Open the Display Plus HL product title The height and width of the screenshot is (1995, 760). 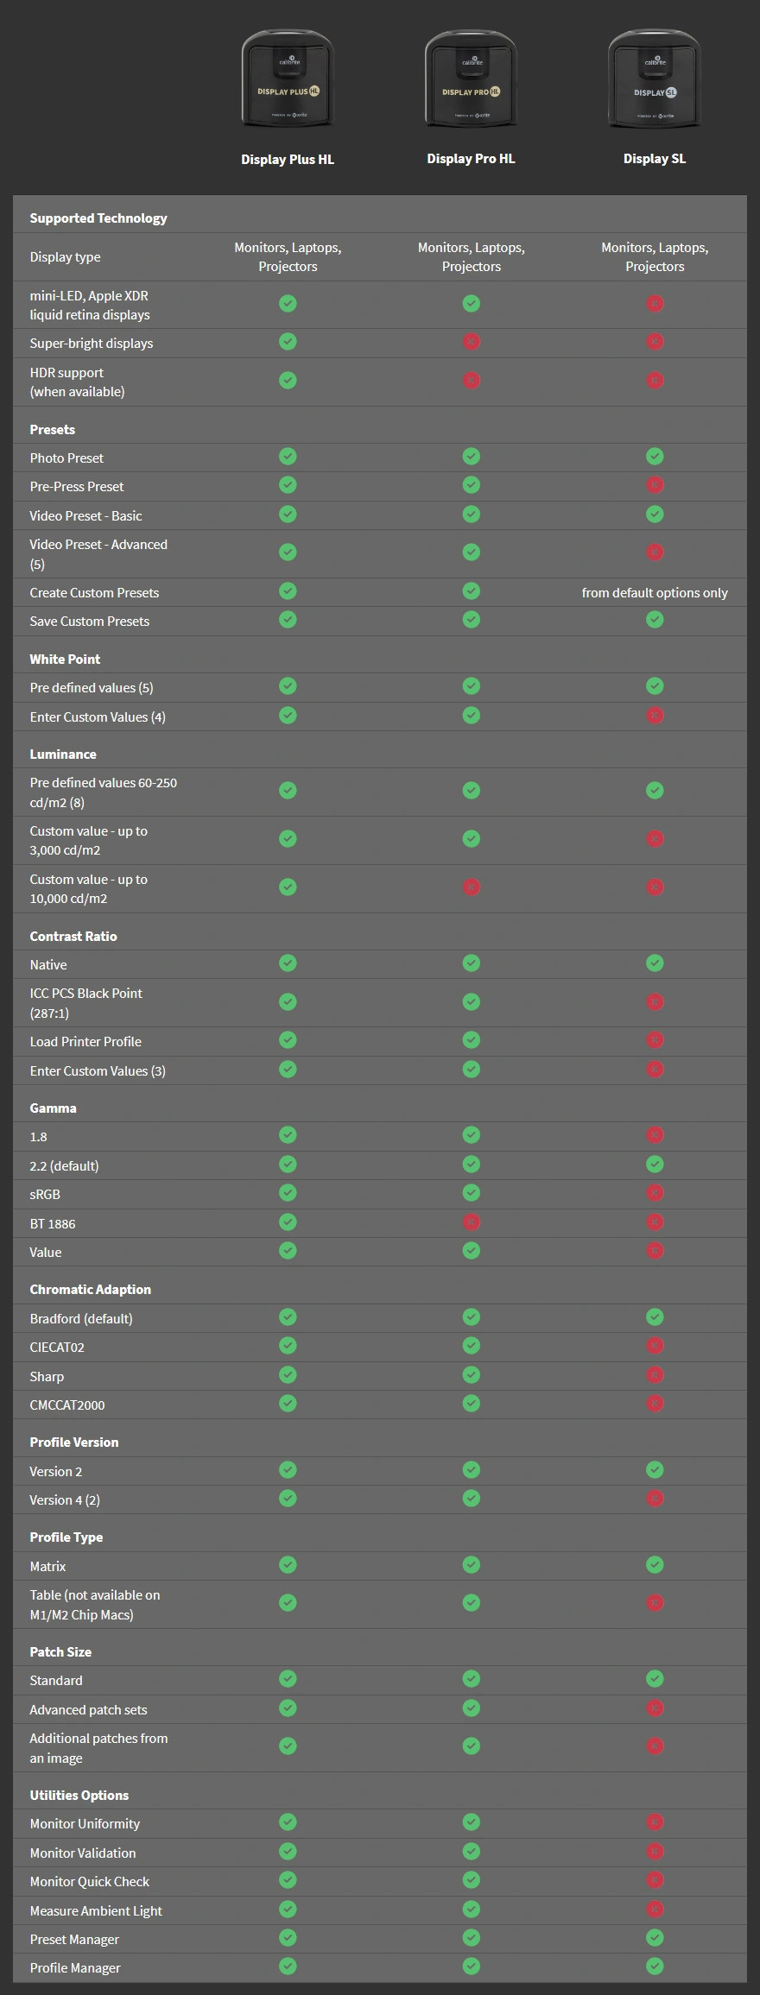pos(288,159)
